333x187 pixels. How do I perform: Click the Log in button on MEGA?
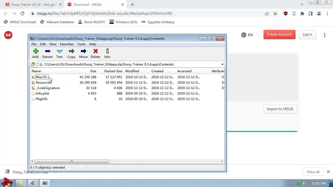(x=307, y=34)
